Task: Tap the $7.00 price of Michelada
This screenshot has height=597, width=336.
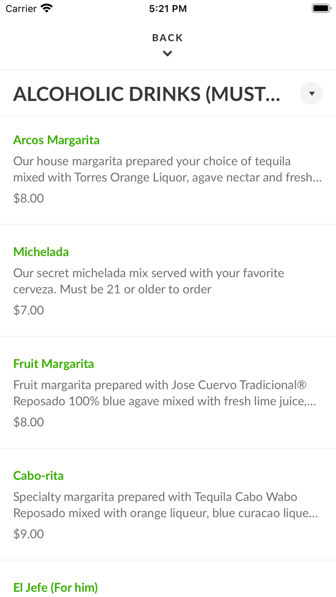Action: pos(28,310)
